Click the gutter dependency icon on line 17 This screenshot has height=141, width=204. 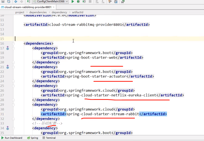point(8,48)
